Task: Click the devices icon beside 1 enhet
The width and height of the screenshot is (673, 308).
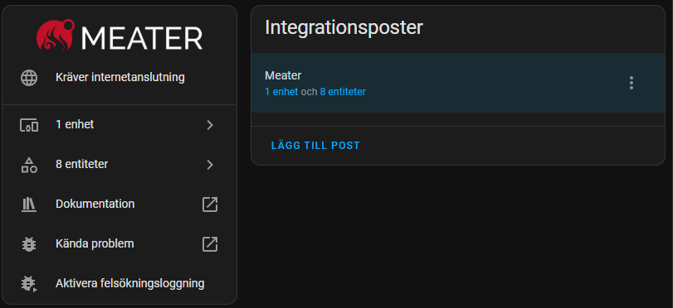Action: [29, 125]
